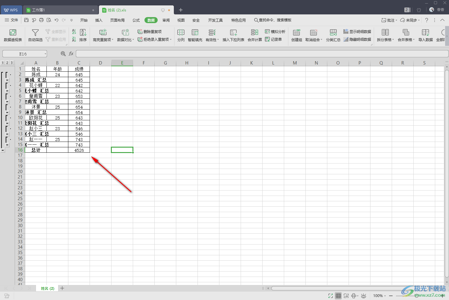Open the 审阅 ribbon tab
This screenshot has width=449, height=300.
pyautogui.click(x=166, y=20)
